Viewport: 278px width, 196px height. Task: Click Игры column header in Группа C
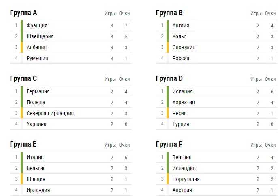click(x=110, y=79)
